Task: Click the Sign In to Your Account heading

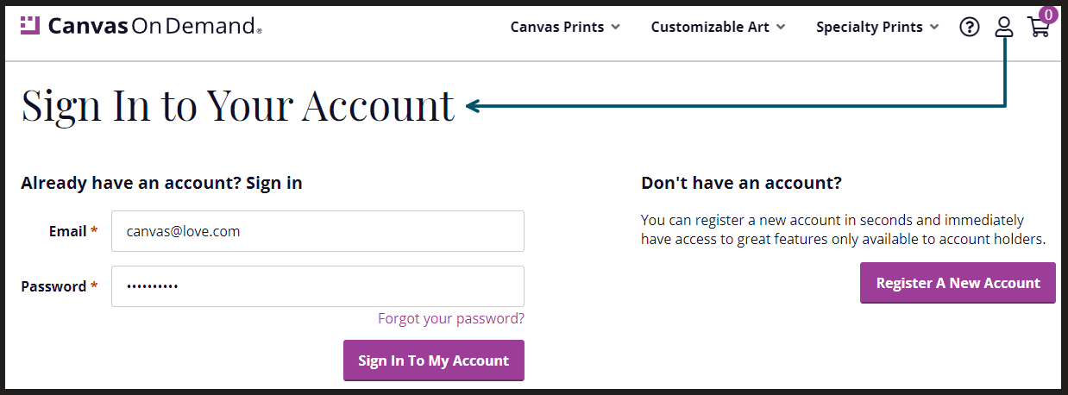Action: tap(237, 105)
